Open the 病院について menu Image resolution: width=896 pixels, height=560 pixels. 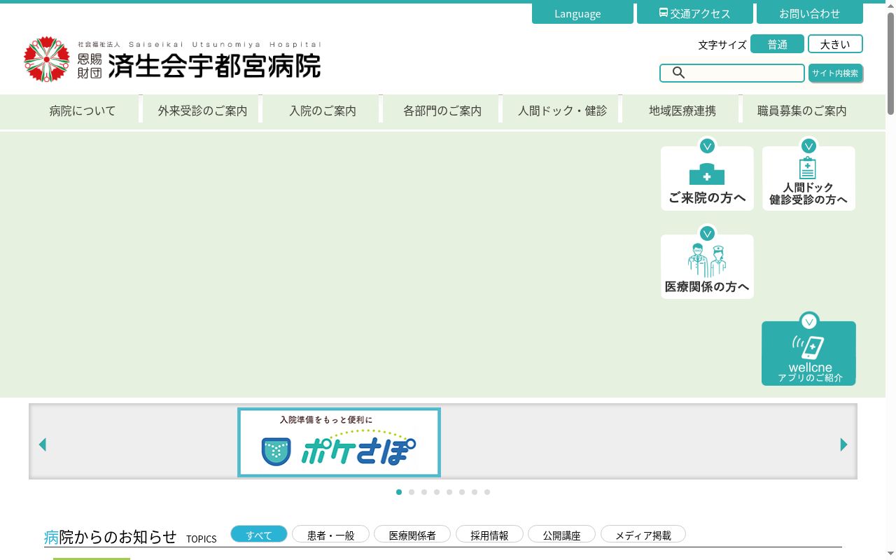click(x=83, y=111)
